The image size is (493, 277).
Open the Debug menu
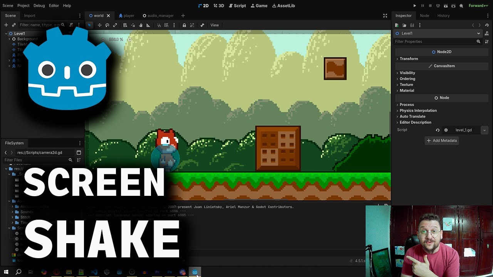39,6
